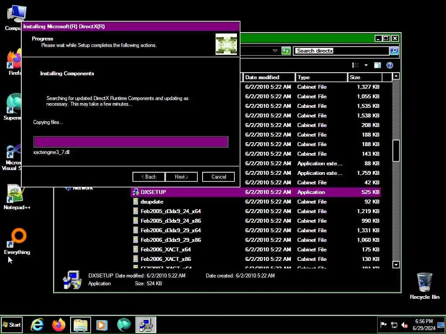Click the DXSETUP details pane icon

[x=72, y=280]
